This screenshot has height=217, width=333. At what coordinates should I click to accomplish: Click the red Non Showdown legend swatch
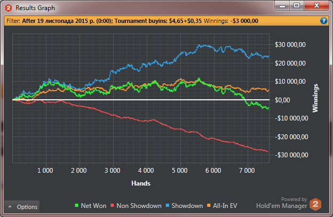112,205
